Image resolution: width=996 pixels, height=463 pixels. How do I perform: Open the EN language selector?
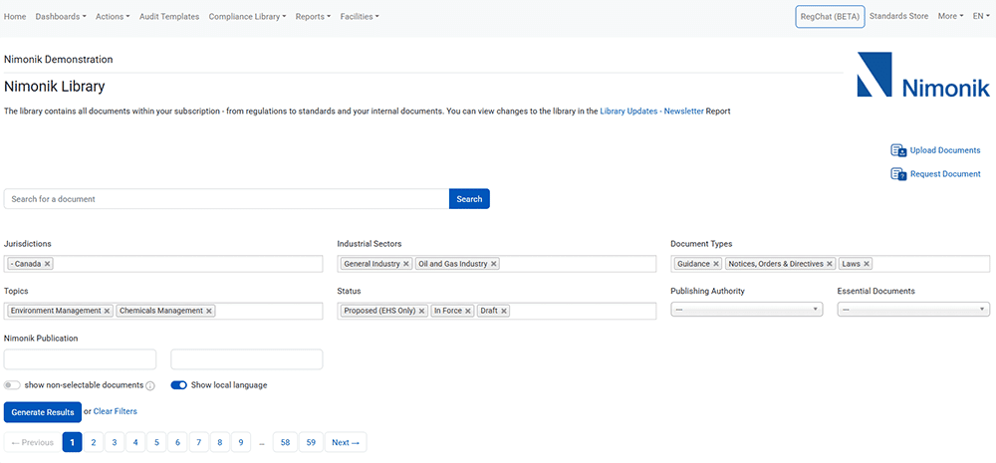981,17
